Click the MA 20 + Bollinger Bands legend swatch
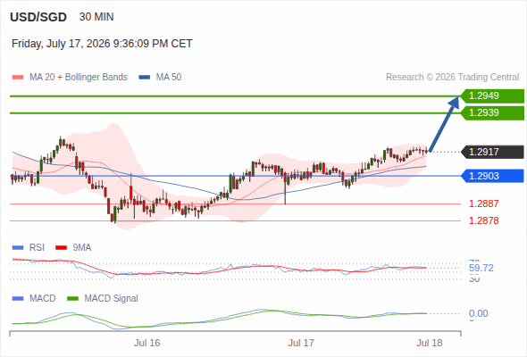The image size is (527, 357). point(18,78)
